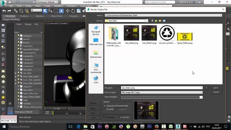The width and height of the screenshot is (231, 130).
Task: Toggle visibility bulb for Spare_Filters_Box
Action: [x=18, y=93]
